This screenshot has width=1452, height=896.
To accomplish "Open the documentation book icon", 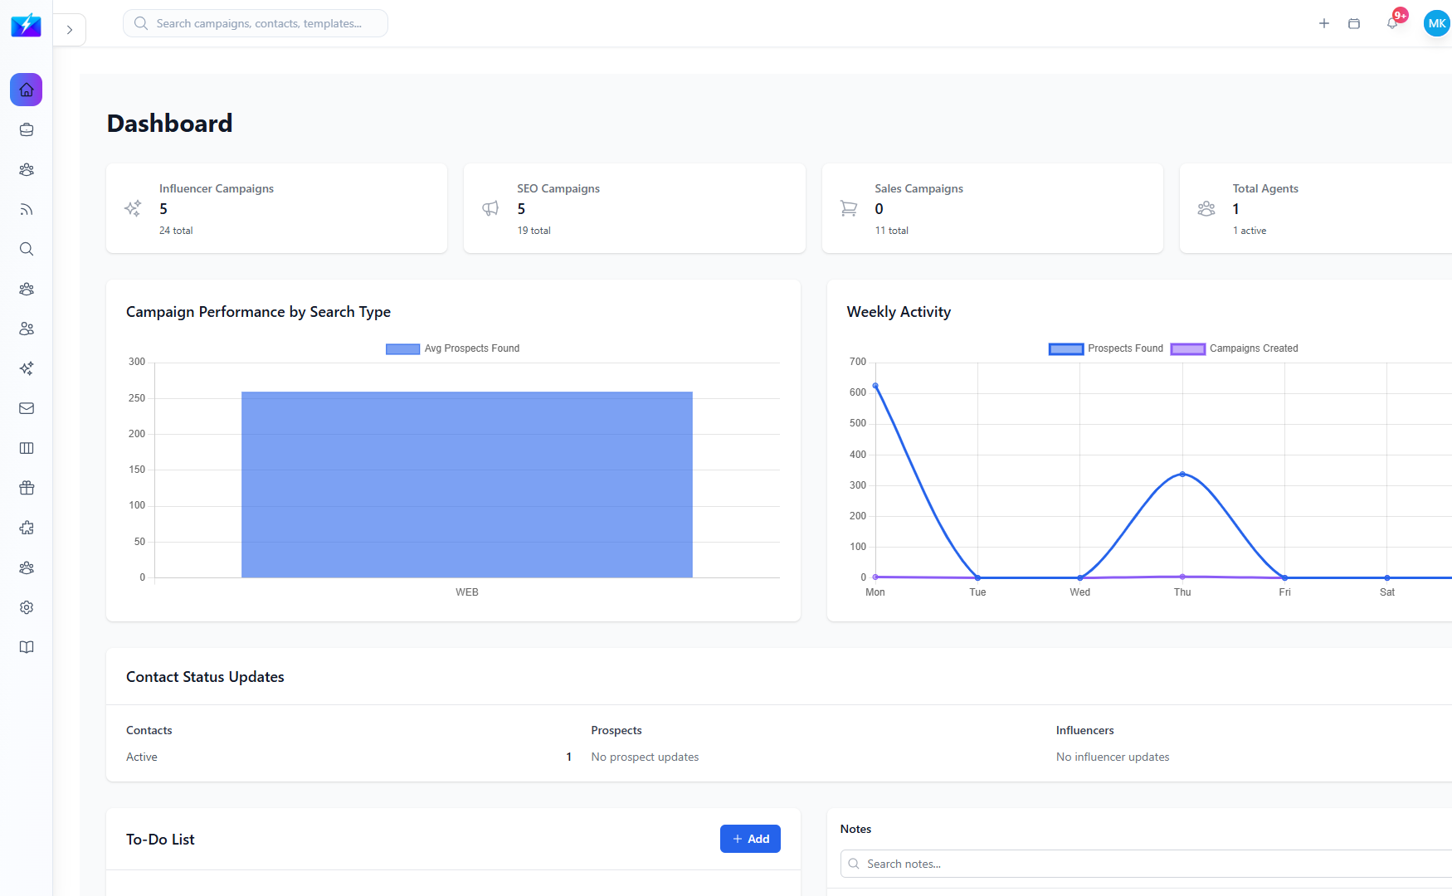I will point(26,647).
